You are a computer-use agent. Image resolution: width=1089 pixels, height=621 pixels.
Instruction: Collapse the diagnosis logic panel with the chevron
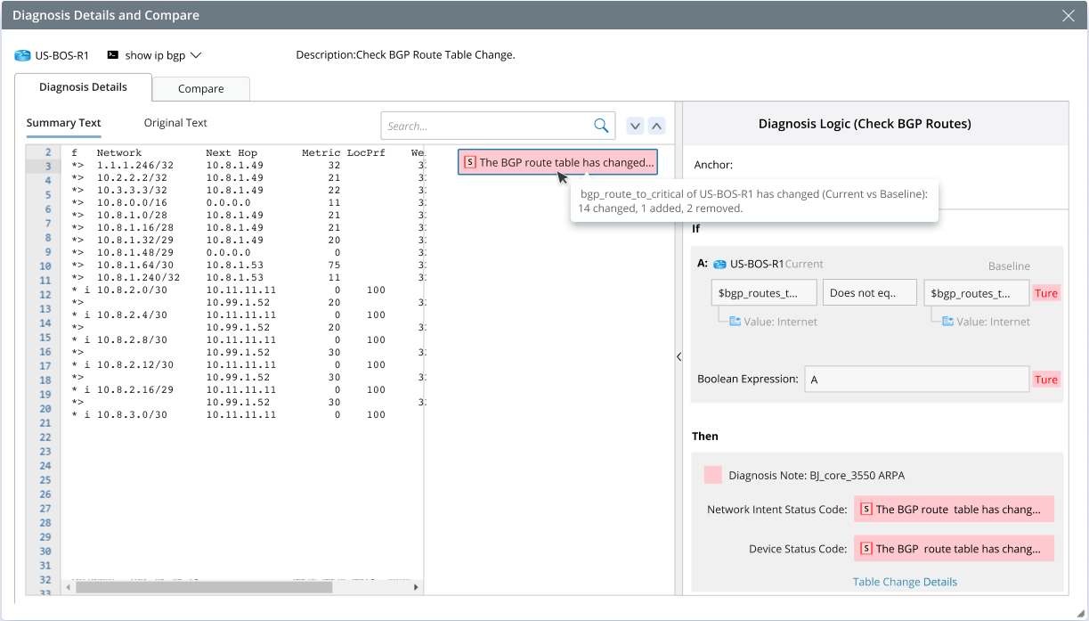tap(679, 356)
